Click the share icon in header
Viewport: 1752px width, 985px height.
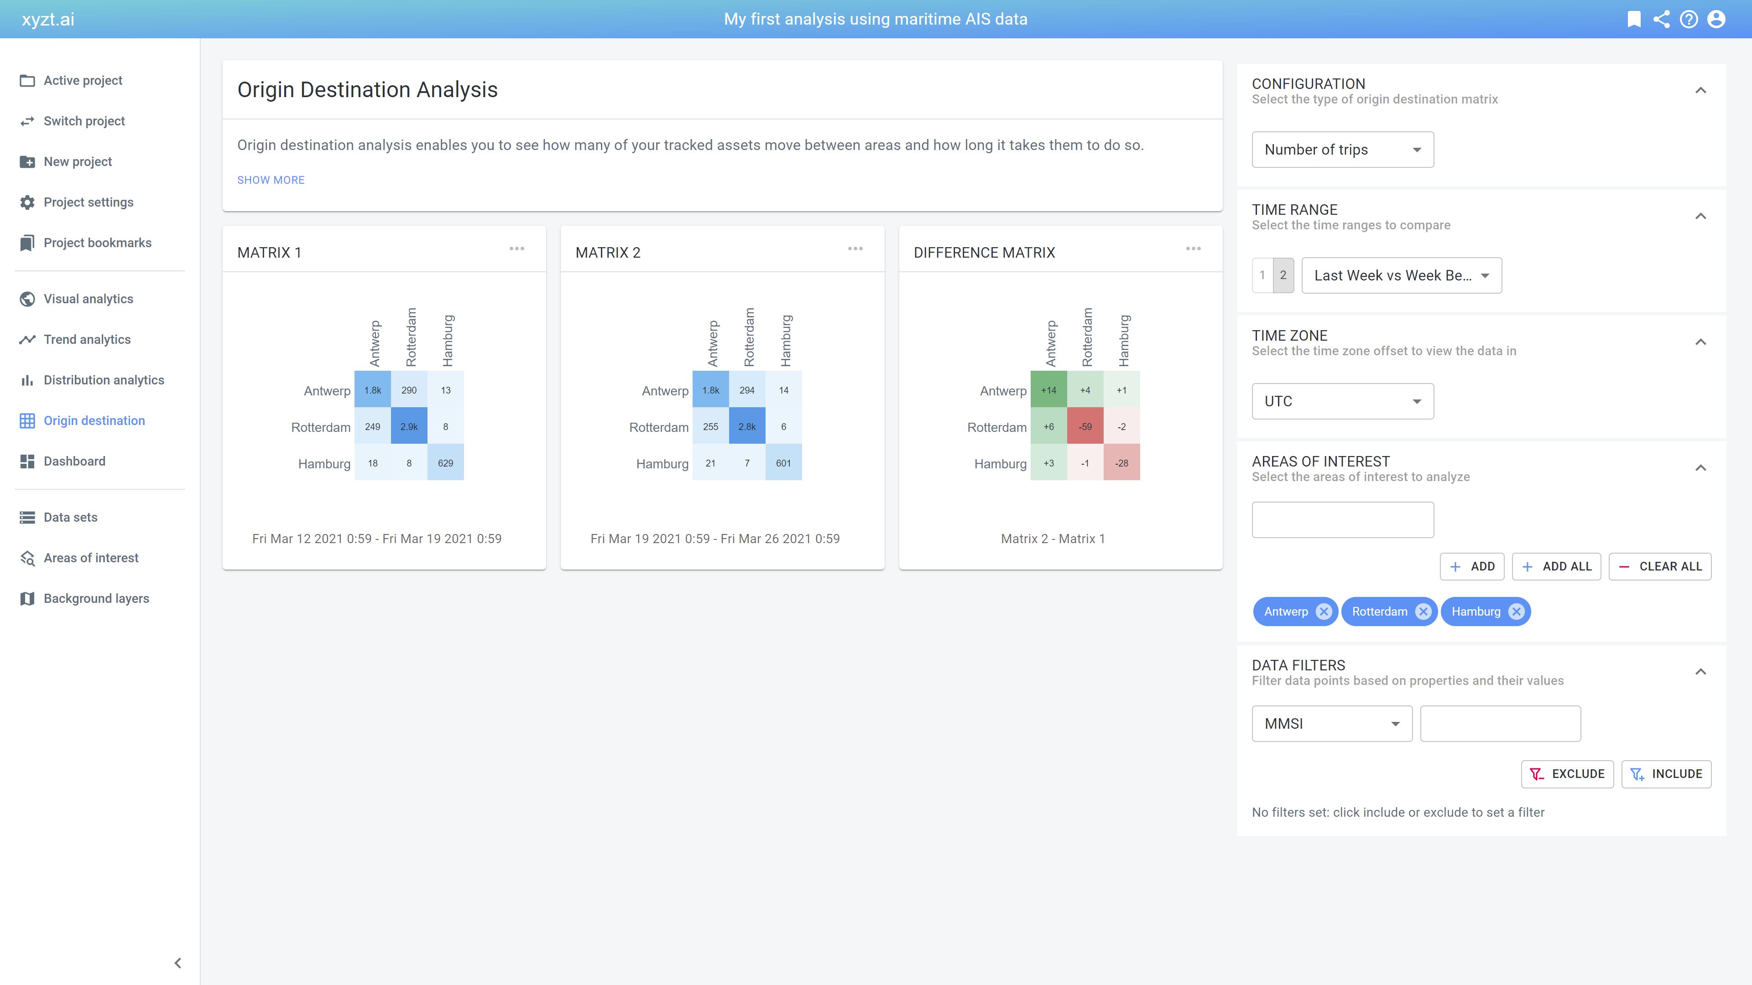(1662, 19)
